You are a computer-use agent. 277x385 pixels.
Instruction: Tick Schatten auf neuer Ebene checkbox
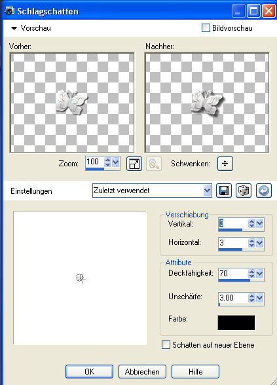coord(166,344)
